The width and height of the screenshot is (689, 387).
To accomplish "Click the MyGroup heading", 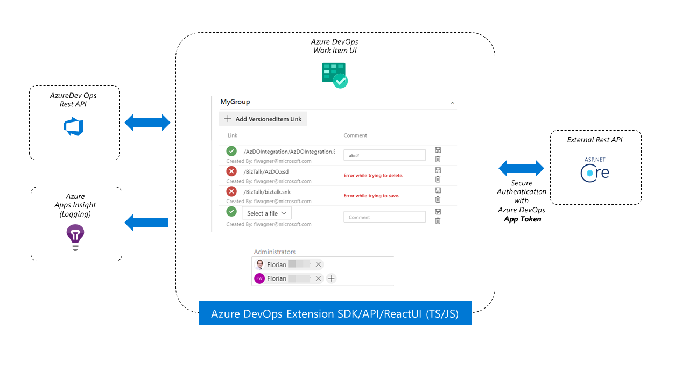I will click(x=235, y=102).
